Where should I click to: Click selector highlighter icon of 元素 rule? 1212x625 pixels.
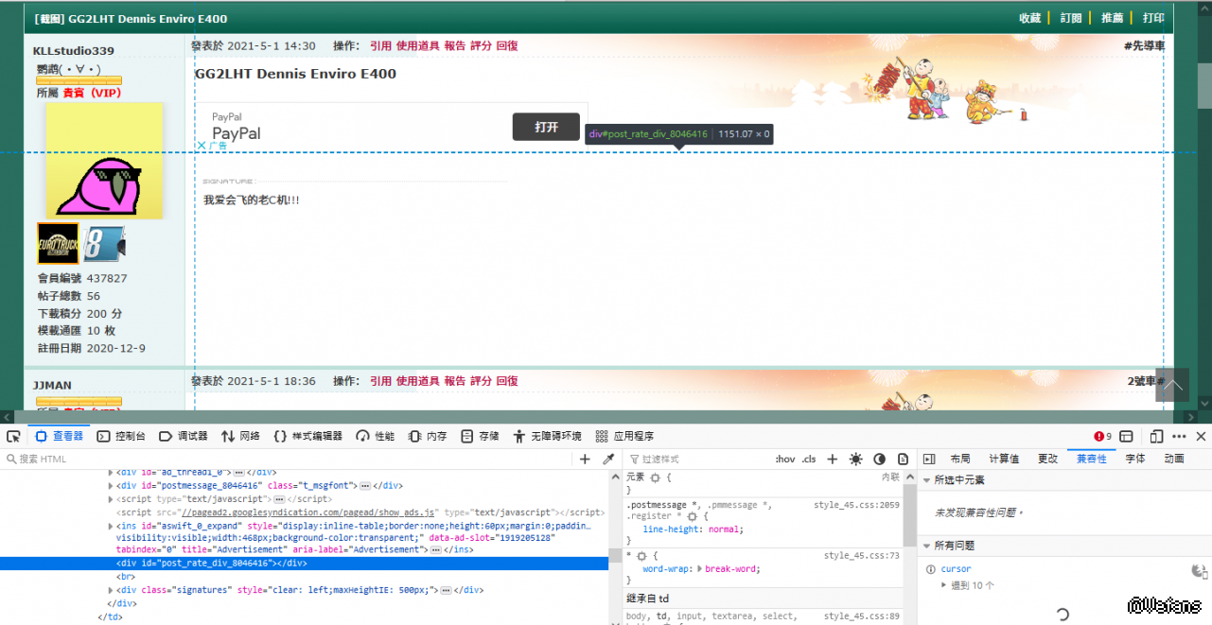[654, 478]
